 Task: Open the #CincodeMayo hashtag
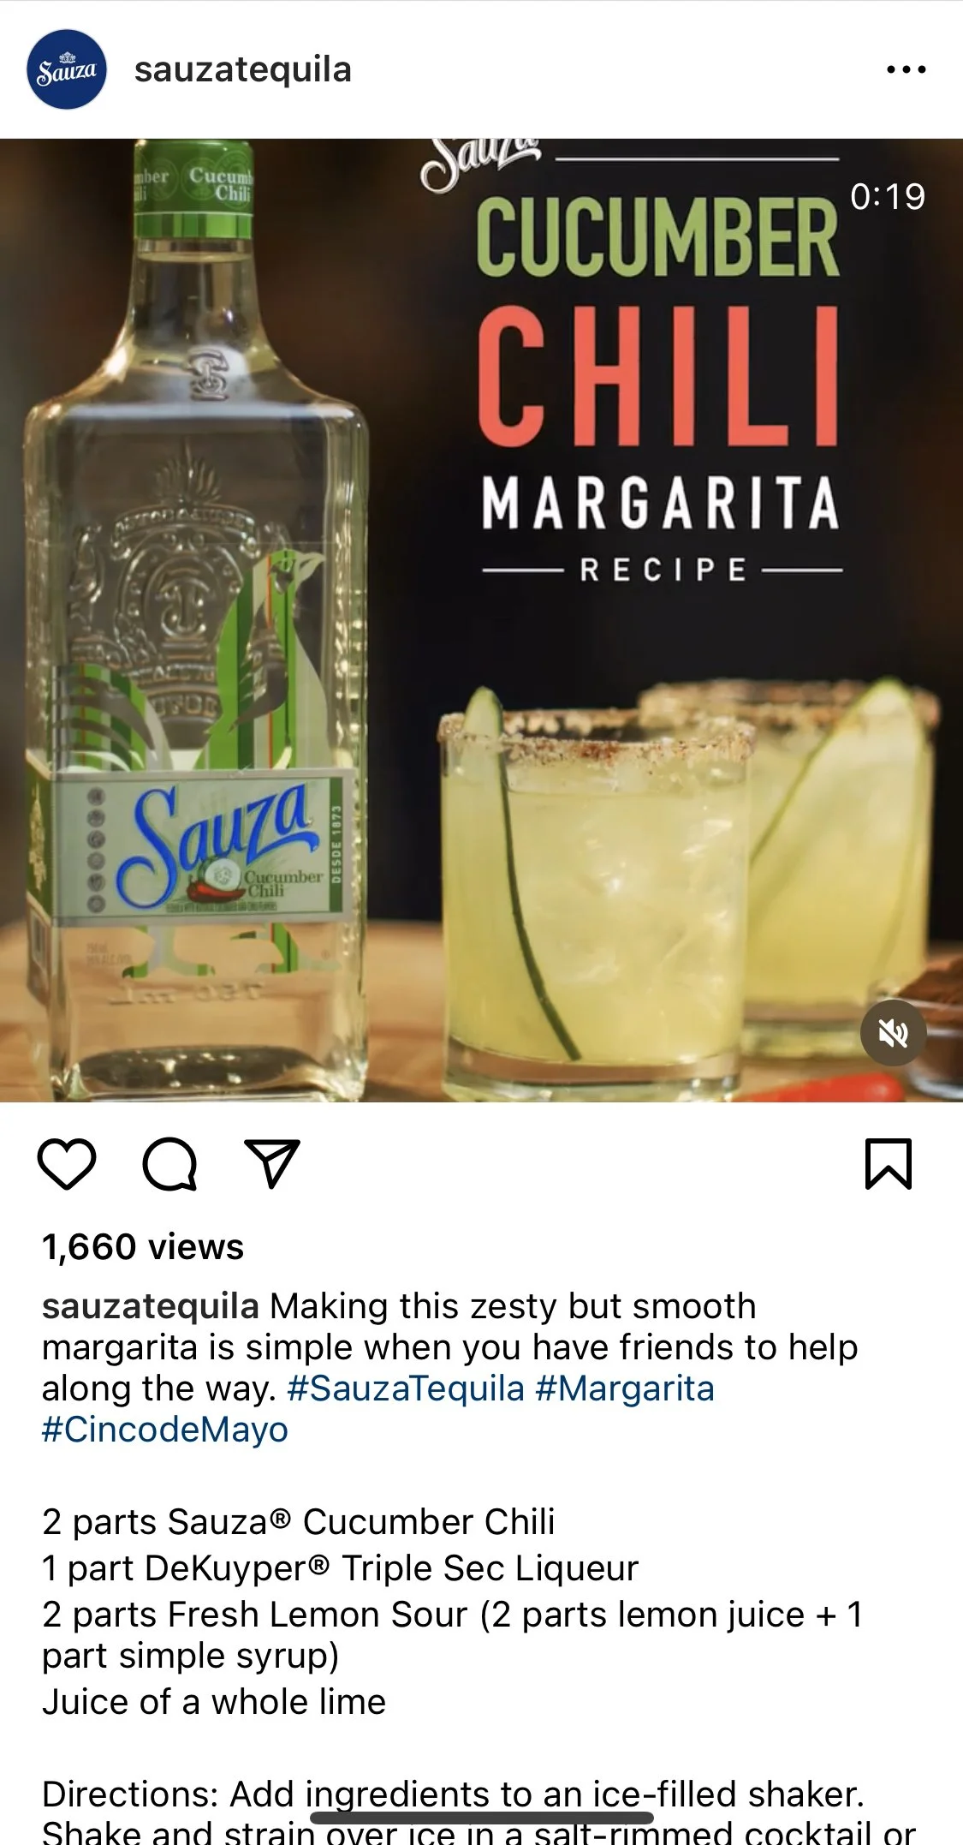[165, 1430]
